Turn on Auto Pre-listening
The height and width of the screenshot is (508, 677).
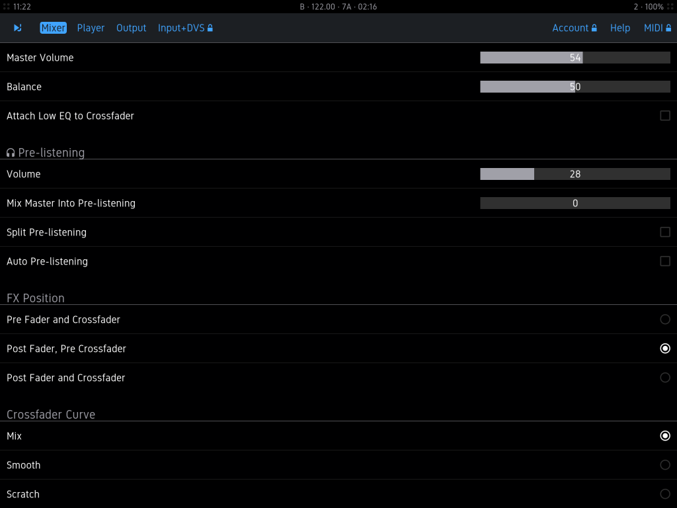tap(665, 261)
